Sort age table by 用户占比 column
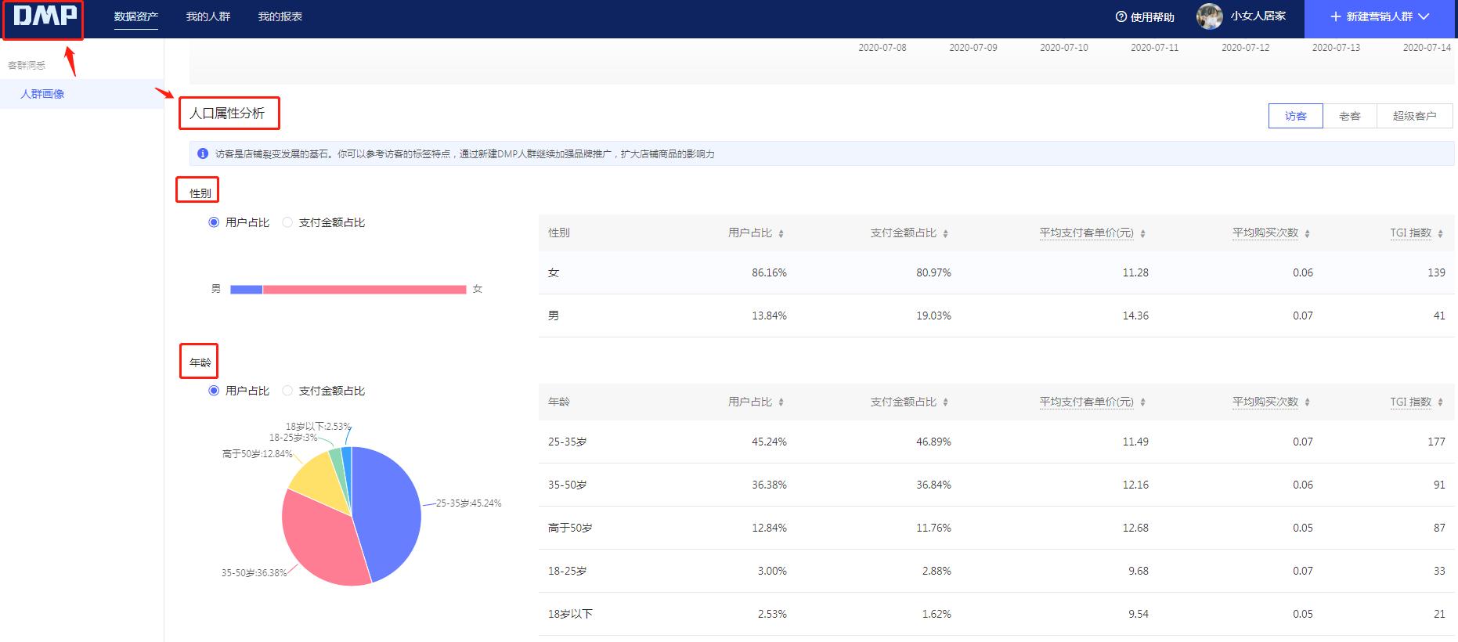Image resolution: width=1458 pixels, height=642 pixels. tap(781, 402)
